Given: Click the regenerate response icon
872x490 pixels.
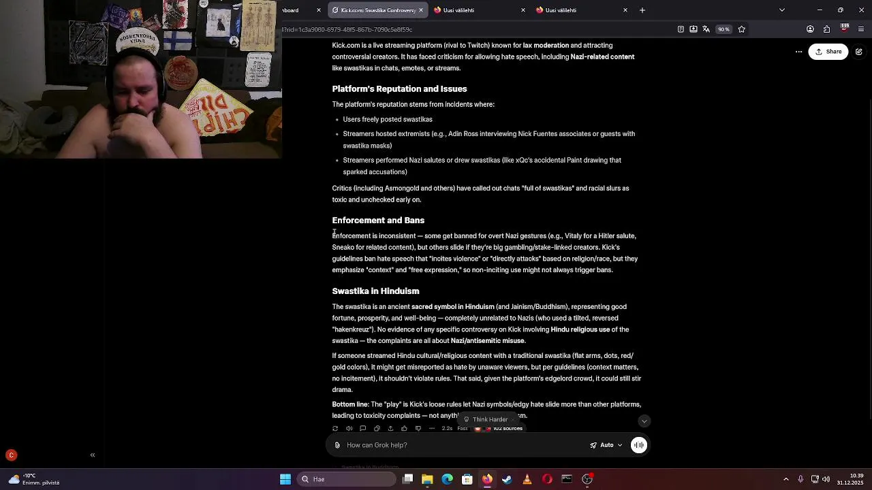Looking at the screenshot, I should coord(335,429).
